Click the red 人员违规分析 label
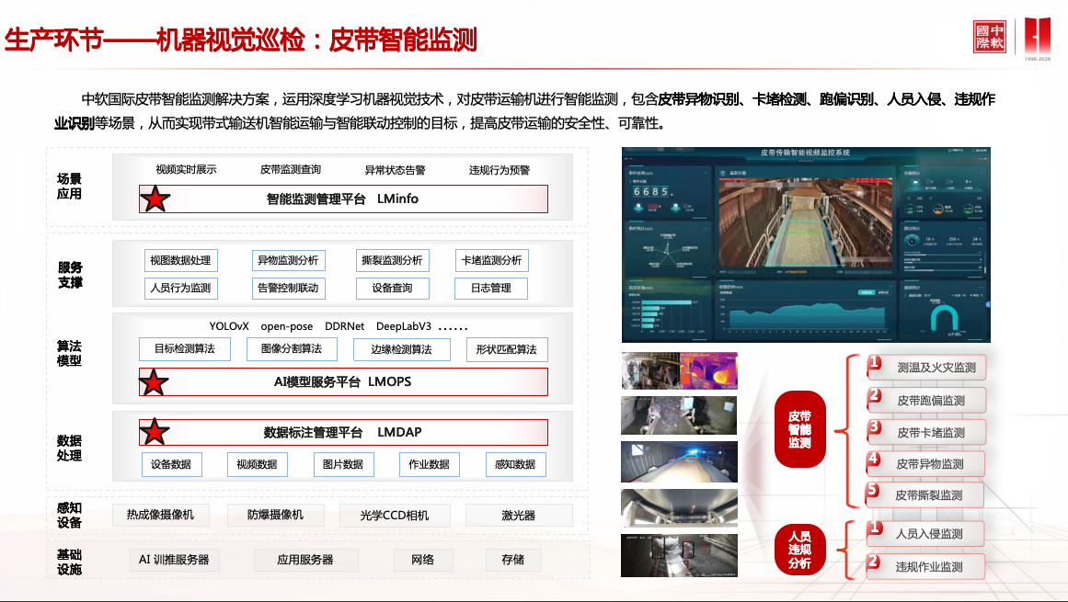Screen dimensions: 1068x602 tap(799, 550)
